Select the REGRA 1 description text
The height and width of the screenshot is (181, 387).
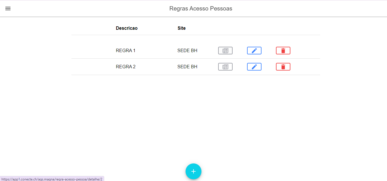(126, 51)
